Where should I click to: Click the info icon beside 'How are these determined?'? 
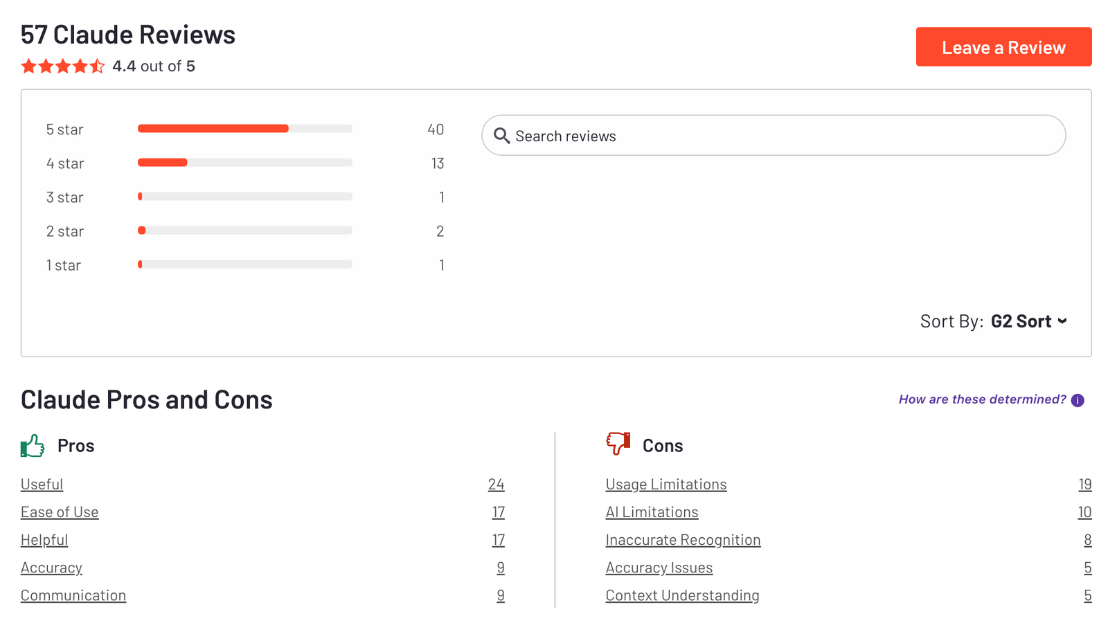pyautogui.click(x=1078, y=400)
